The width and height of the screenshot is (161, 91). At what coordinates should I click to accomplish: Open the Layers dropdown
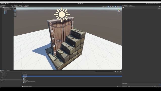pos(152,4)
